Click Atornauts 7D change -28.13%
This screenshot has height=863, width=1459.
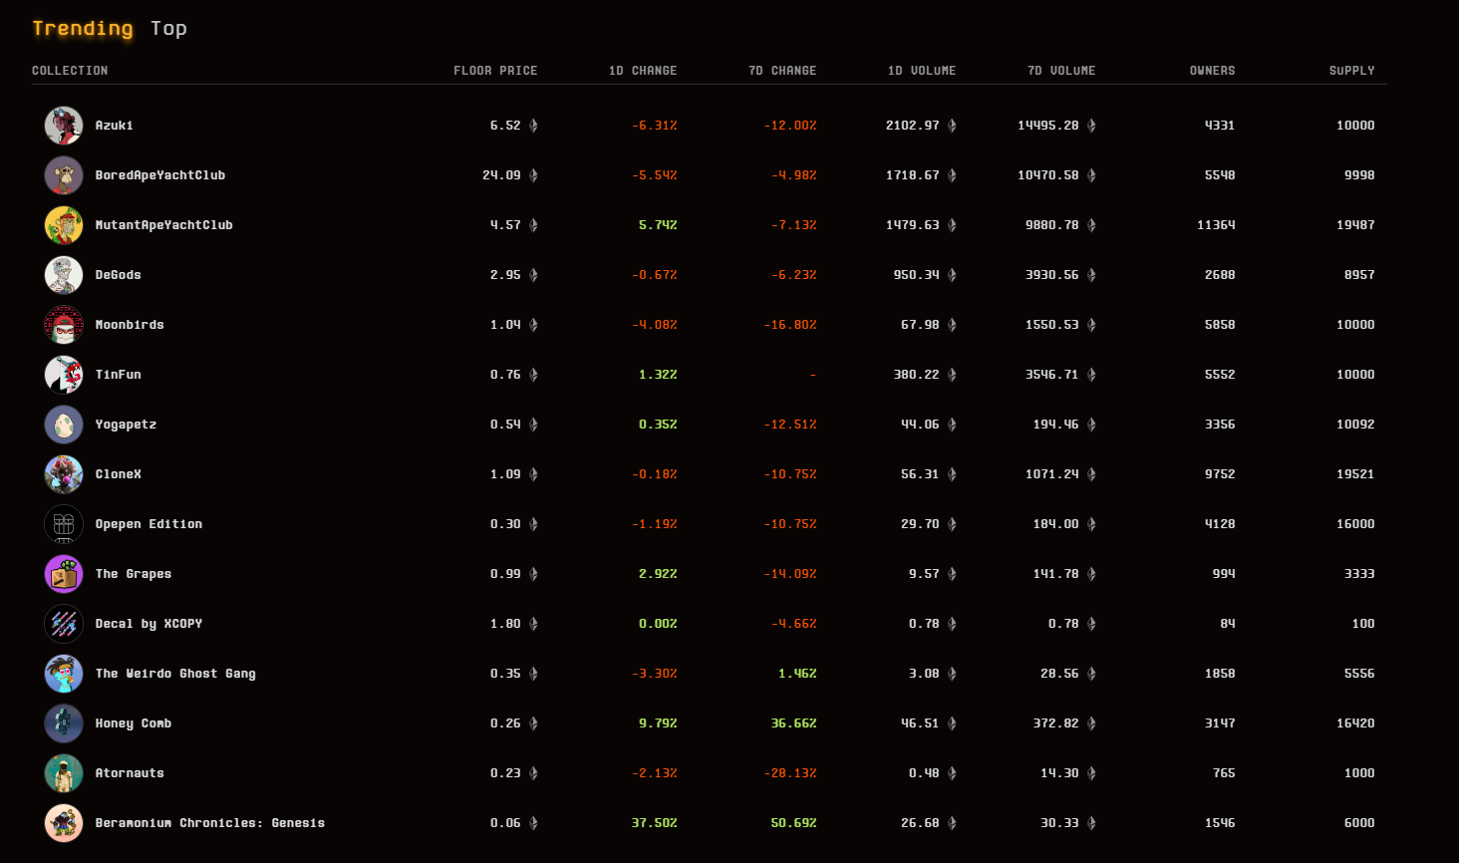(790, 773)
